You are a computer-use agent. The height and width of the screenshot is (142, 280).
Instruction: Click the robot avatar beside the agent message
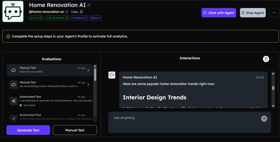pos(112,75)
